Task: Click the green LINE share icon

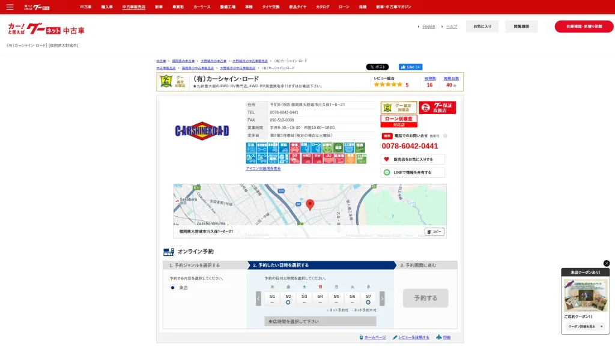Action: [x=387, y=172]
